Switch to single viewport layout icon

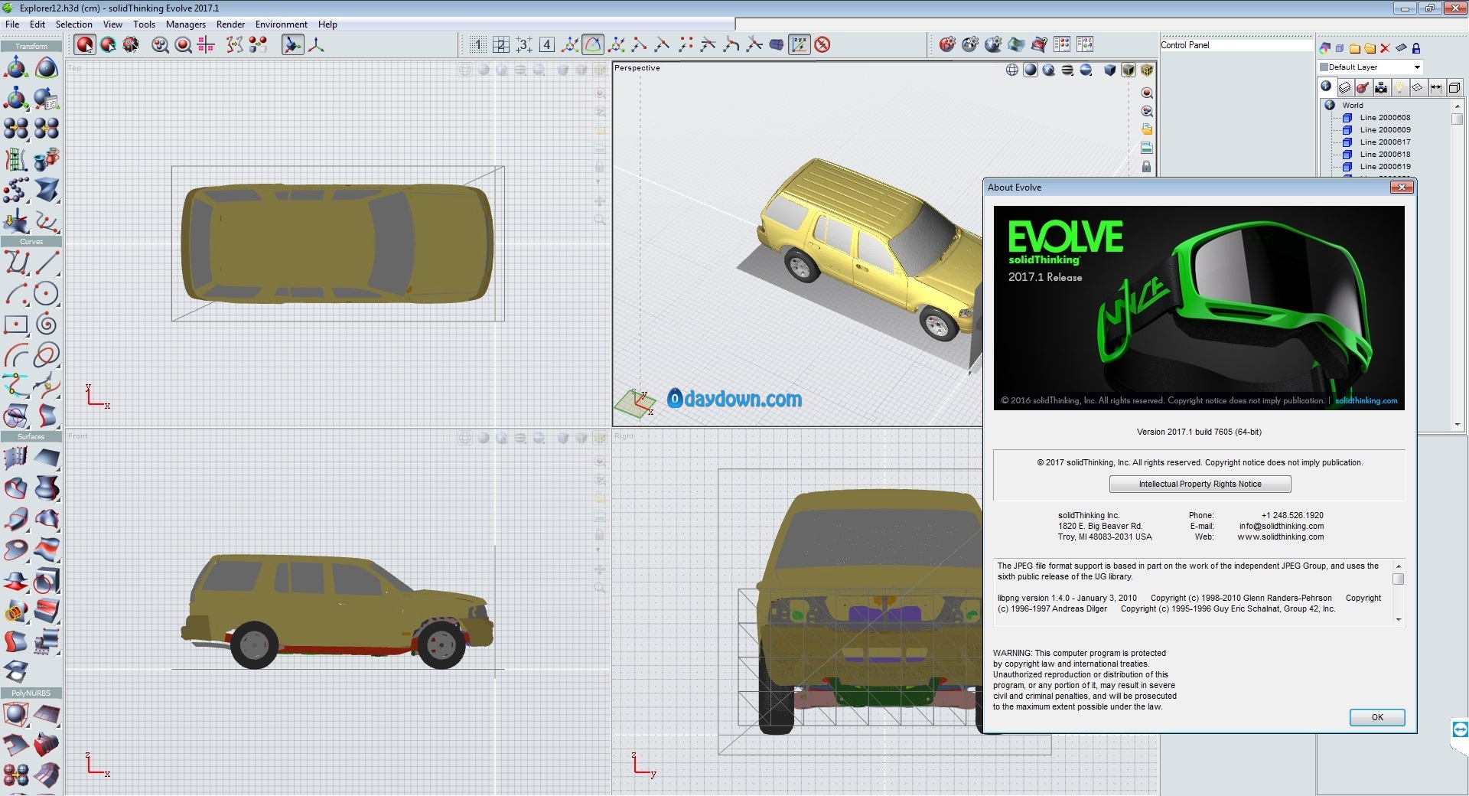(x=477, y=45)
